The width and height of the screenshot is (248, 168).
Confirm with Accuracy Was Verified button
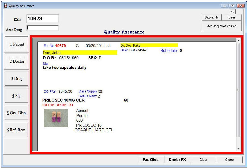pos(221,26)
